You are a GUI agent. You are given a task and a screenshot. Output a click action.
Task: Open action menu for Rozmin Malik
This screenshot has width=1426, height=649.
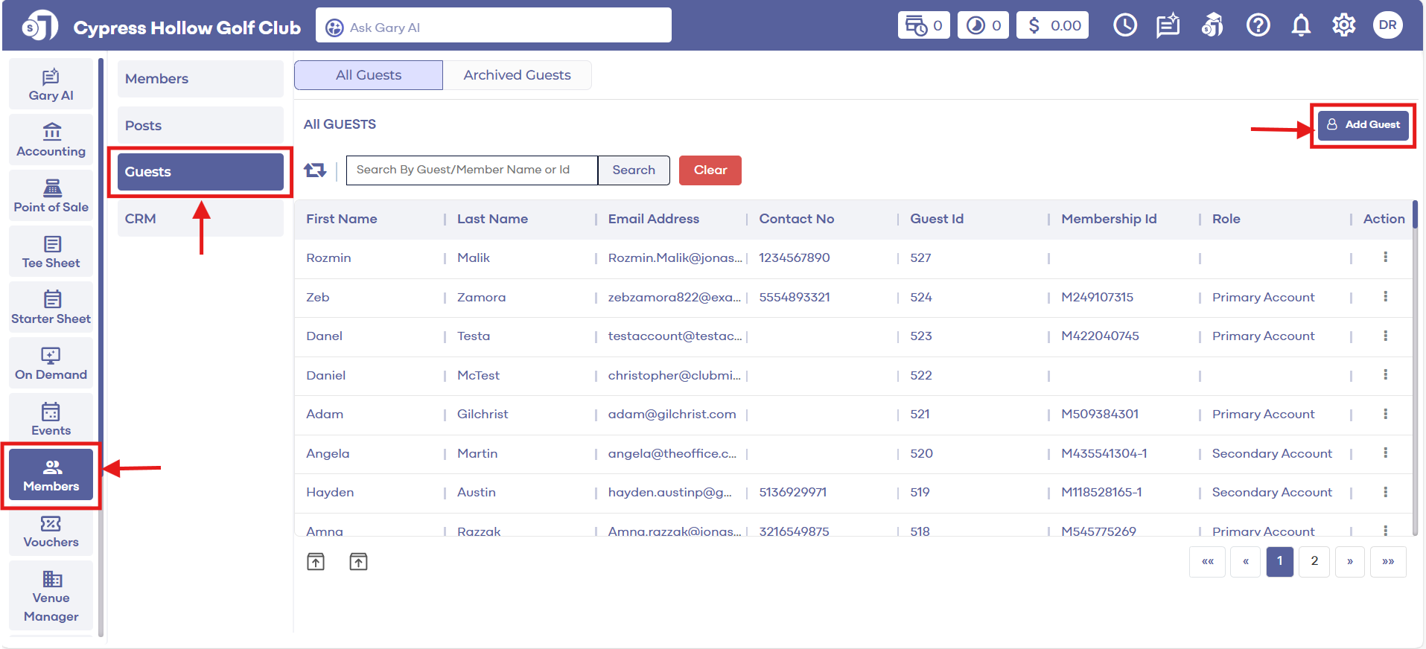pos(1385,258)
